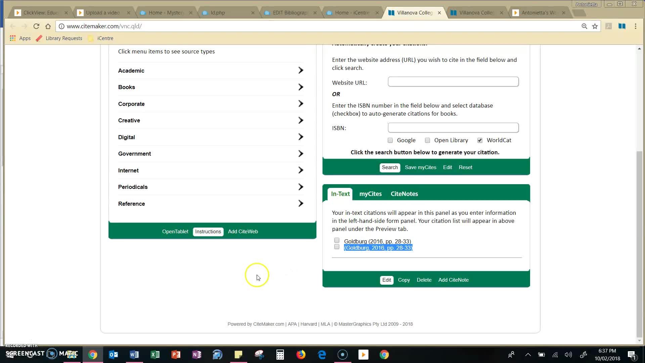645x363 pixels.
Task: Click the Search button to generate citation
Action: [x=389, y=167]
